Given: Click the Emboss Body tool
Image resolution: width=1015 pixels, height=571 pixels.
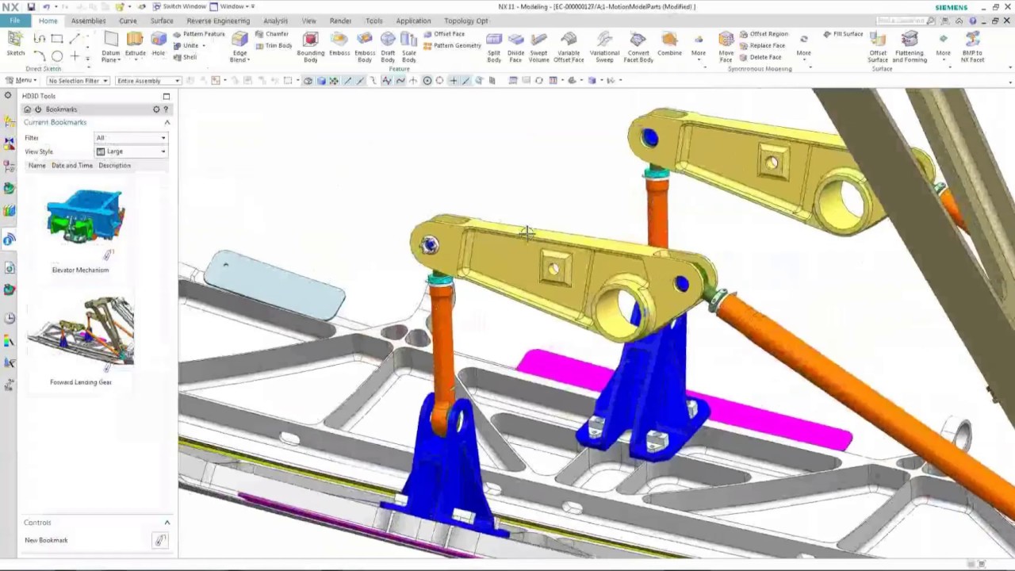Looking at the screenshot, I should pyautogui.click(x=365, y=47).
